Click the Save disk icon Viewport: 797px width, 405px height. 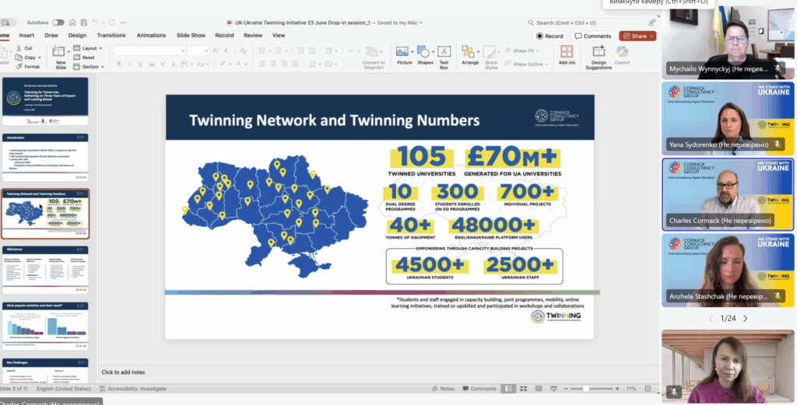[x=83, y=23]
